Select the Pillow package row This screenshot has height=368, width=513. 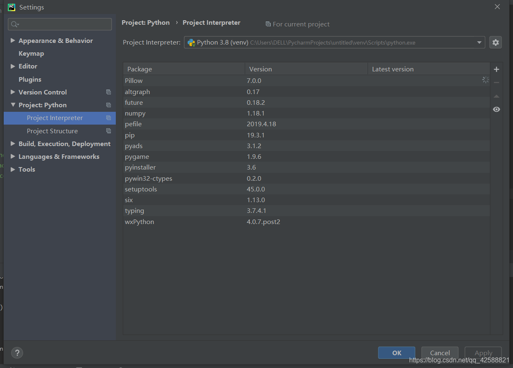(307, 80)
